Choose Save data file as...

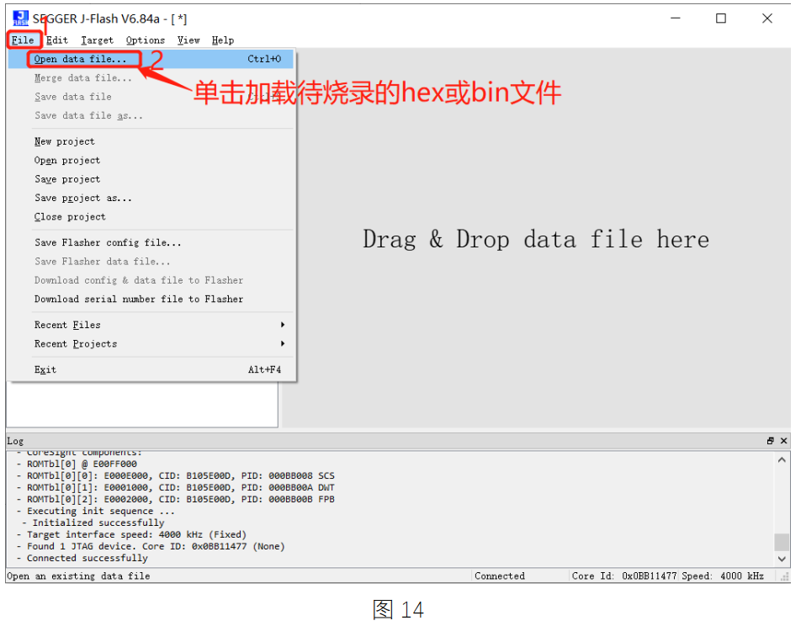coord(151,115)
